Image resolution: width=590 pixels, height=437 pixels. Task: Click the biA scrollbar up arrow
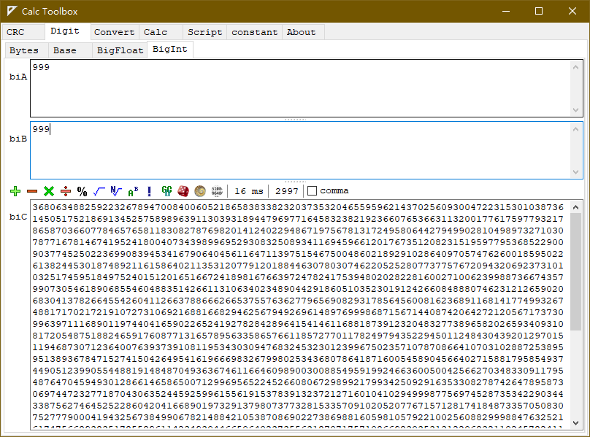coord(575,67)
